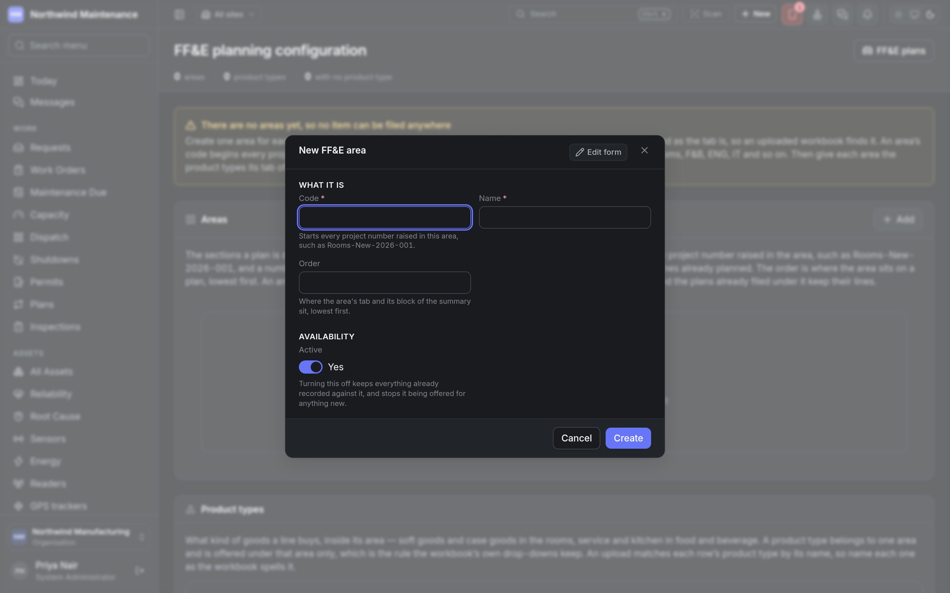Expand the Northwind Manufacturing organization switcher
Image resolution: width=950 pixels, height=593 pixels.
(79, 537)
